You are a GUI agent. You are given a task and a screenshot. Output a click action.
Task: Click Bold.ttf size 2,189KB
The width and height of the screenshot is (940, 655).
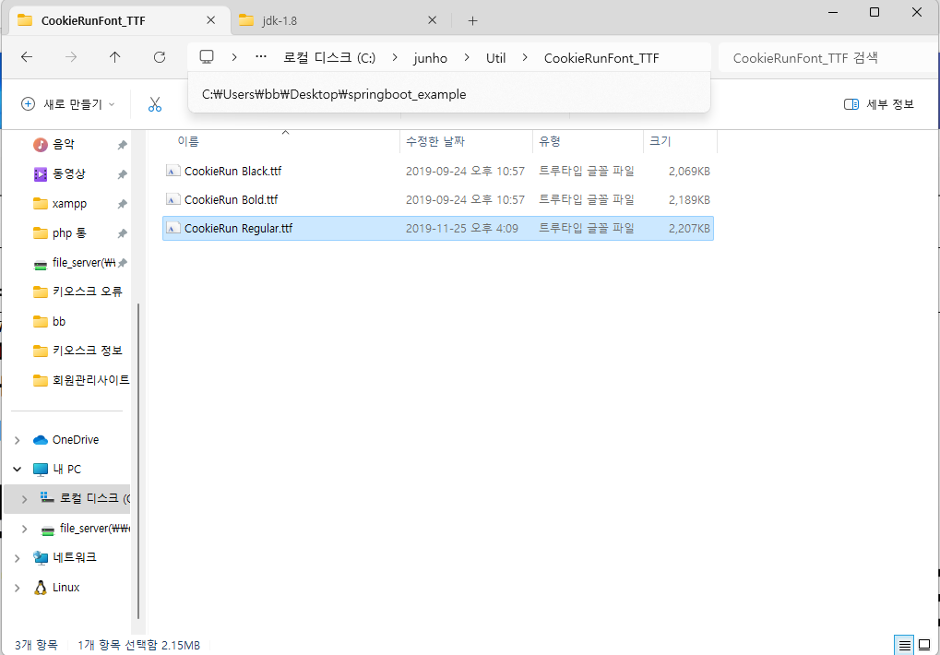[x=689, y=199]
